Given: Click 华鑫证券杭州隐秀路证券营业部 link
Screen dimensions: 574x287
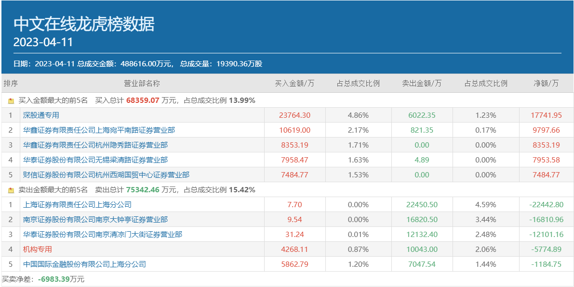Looking at the screenshot, I should (x=95, y=145).
